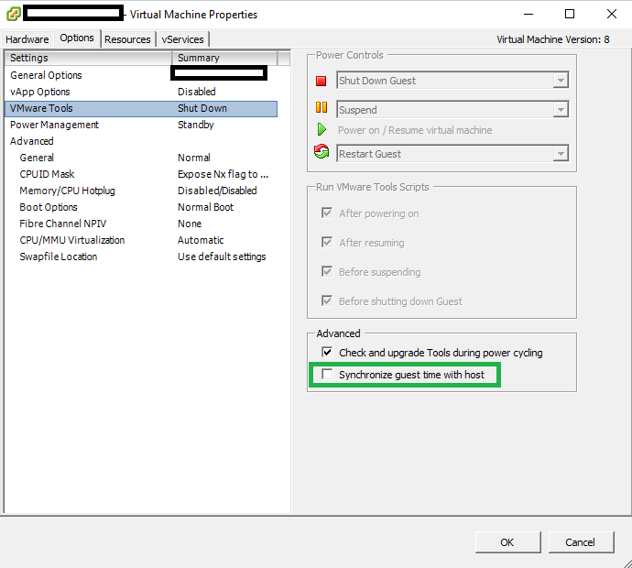Select the General row under Advanced

[141, 158]
